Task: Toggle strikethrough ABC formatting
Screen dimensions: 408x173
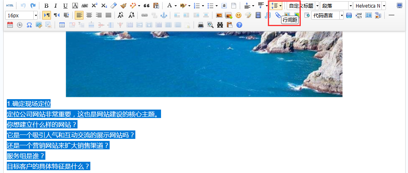Action: [x=85, y=6]
